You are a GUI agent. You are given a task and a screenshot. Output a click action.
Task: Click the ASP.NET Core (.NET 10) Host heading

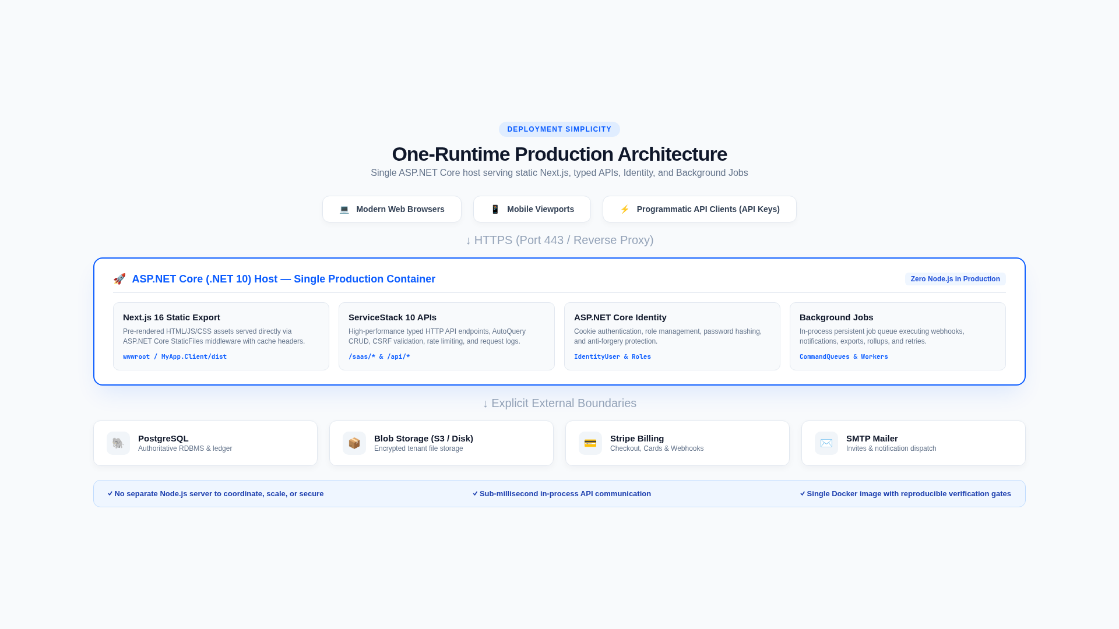pos(284,279)
